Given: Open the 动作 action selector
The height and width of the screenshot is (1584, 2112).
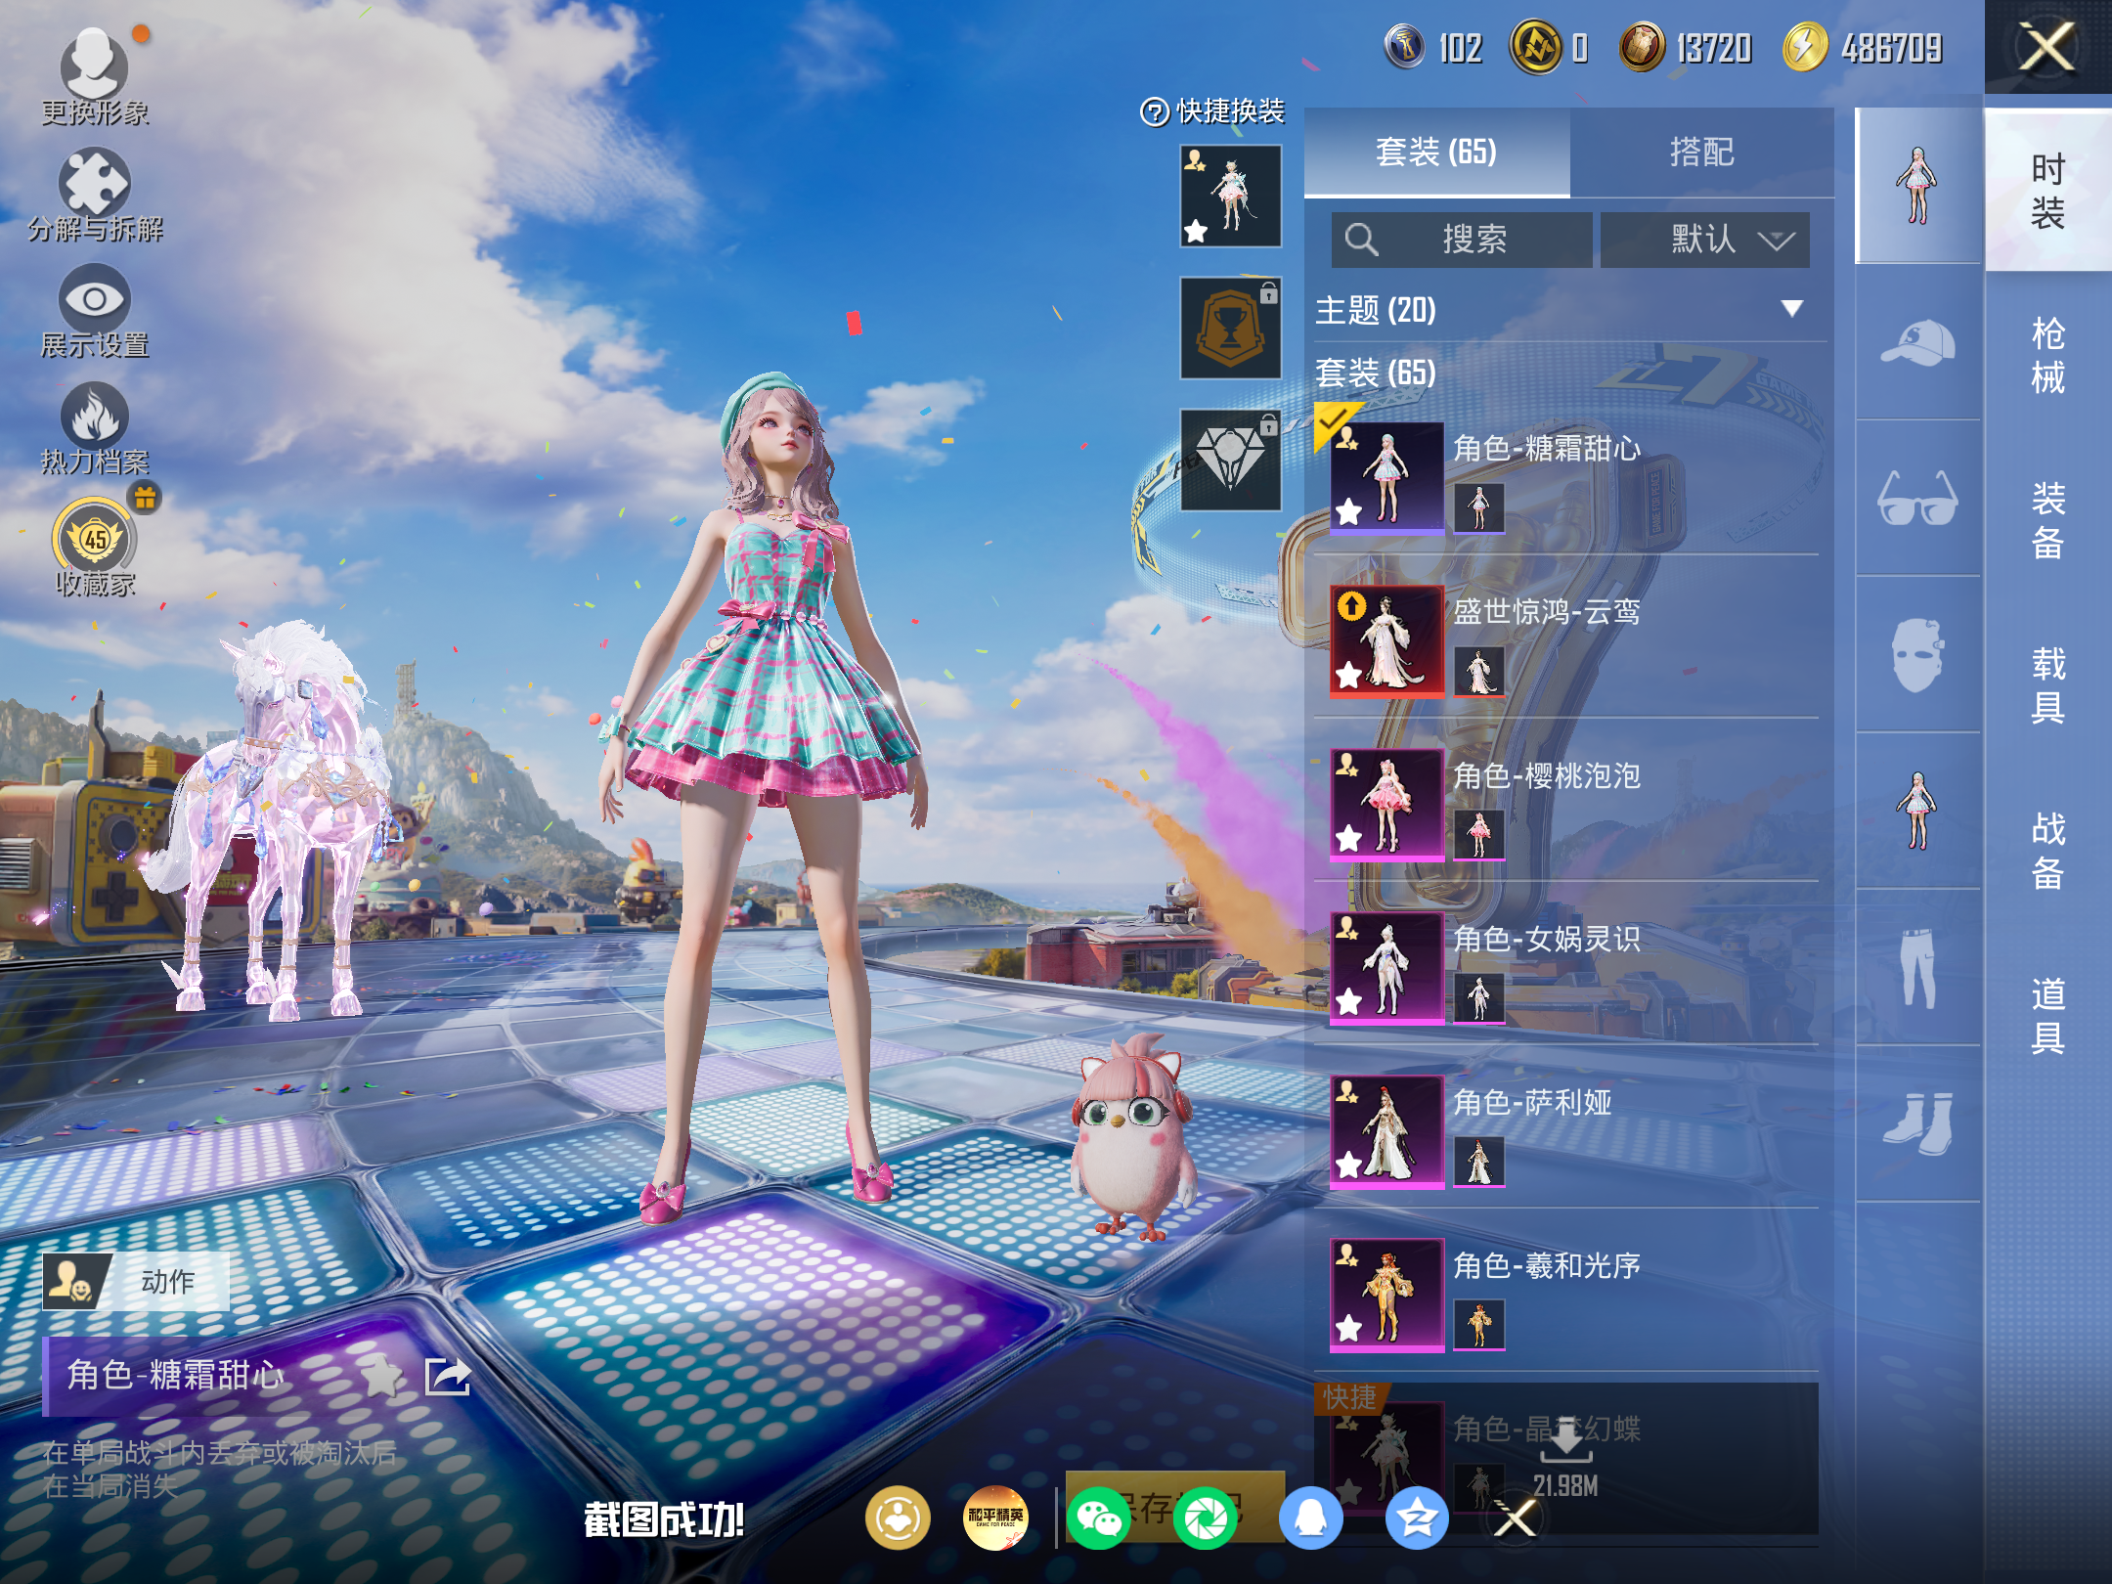Looking at the screenshot, I should [137, 1281].
